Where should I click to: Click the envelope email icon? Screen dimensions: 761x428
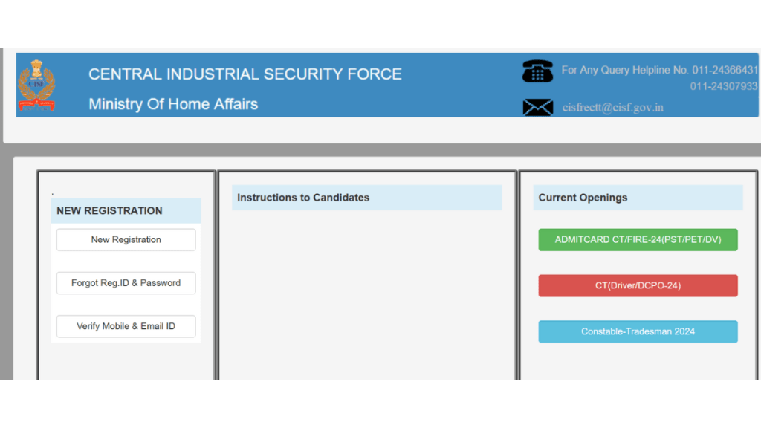tap(537, 108)
